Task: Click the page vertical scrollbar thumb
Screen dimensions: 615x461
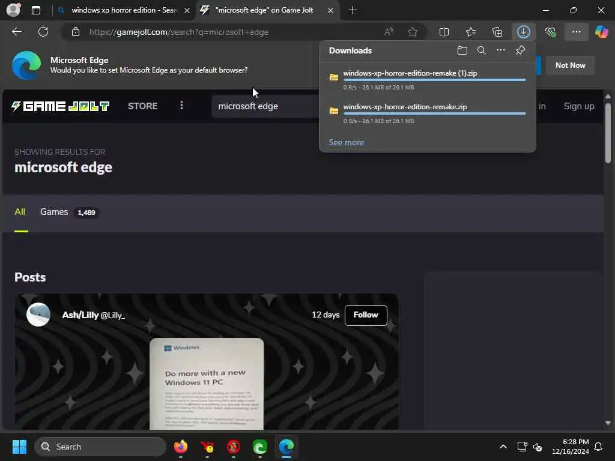Action: click(x=608, y=133)
